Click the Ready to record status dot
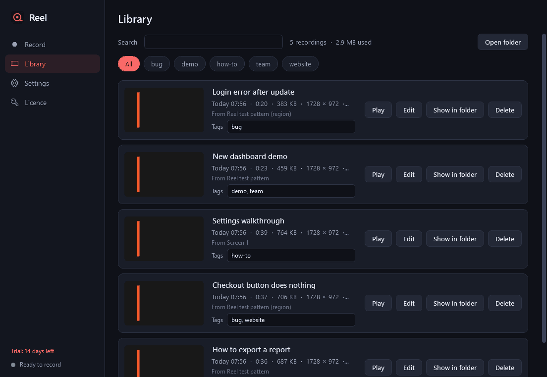 pos(13,365)
